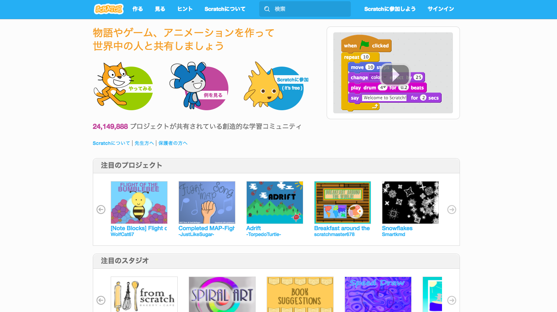Click the 注目のプロジェクト section header

click(x=132, y=166)
